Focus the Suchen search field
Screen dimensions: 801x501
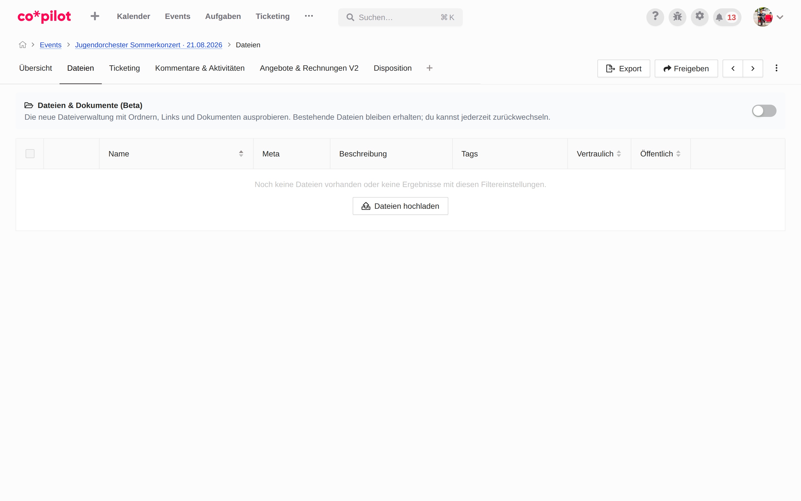pos(400,17)
